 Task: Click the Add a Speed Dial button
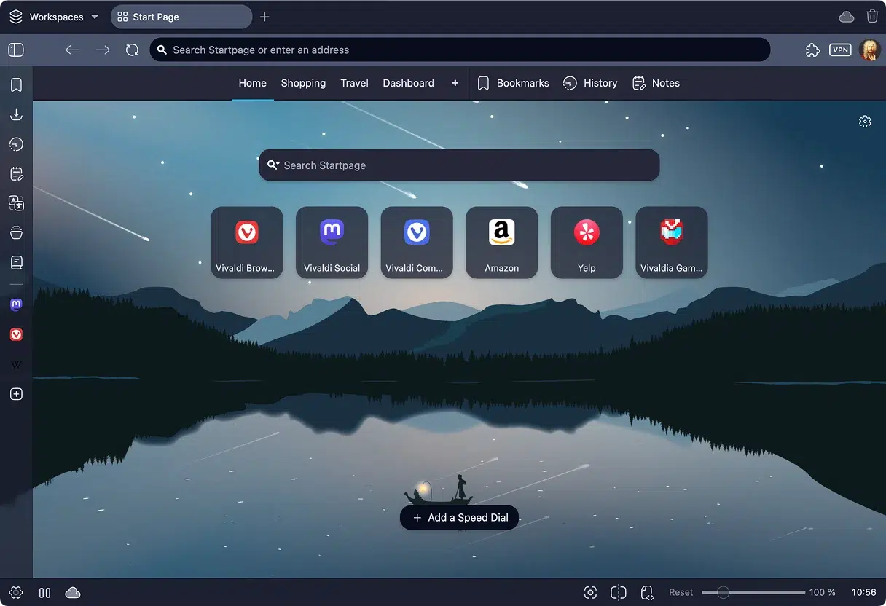459,517
